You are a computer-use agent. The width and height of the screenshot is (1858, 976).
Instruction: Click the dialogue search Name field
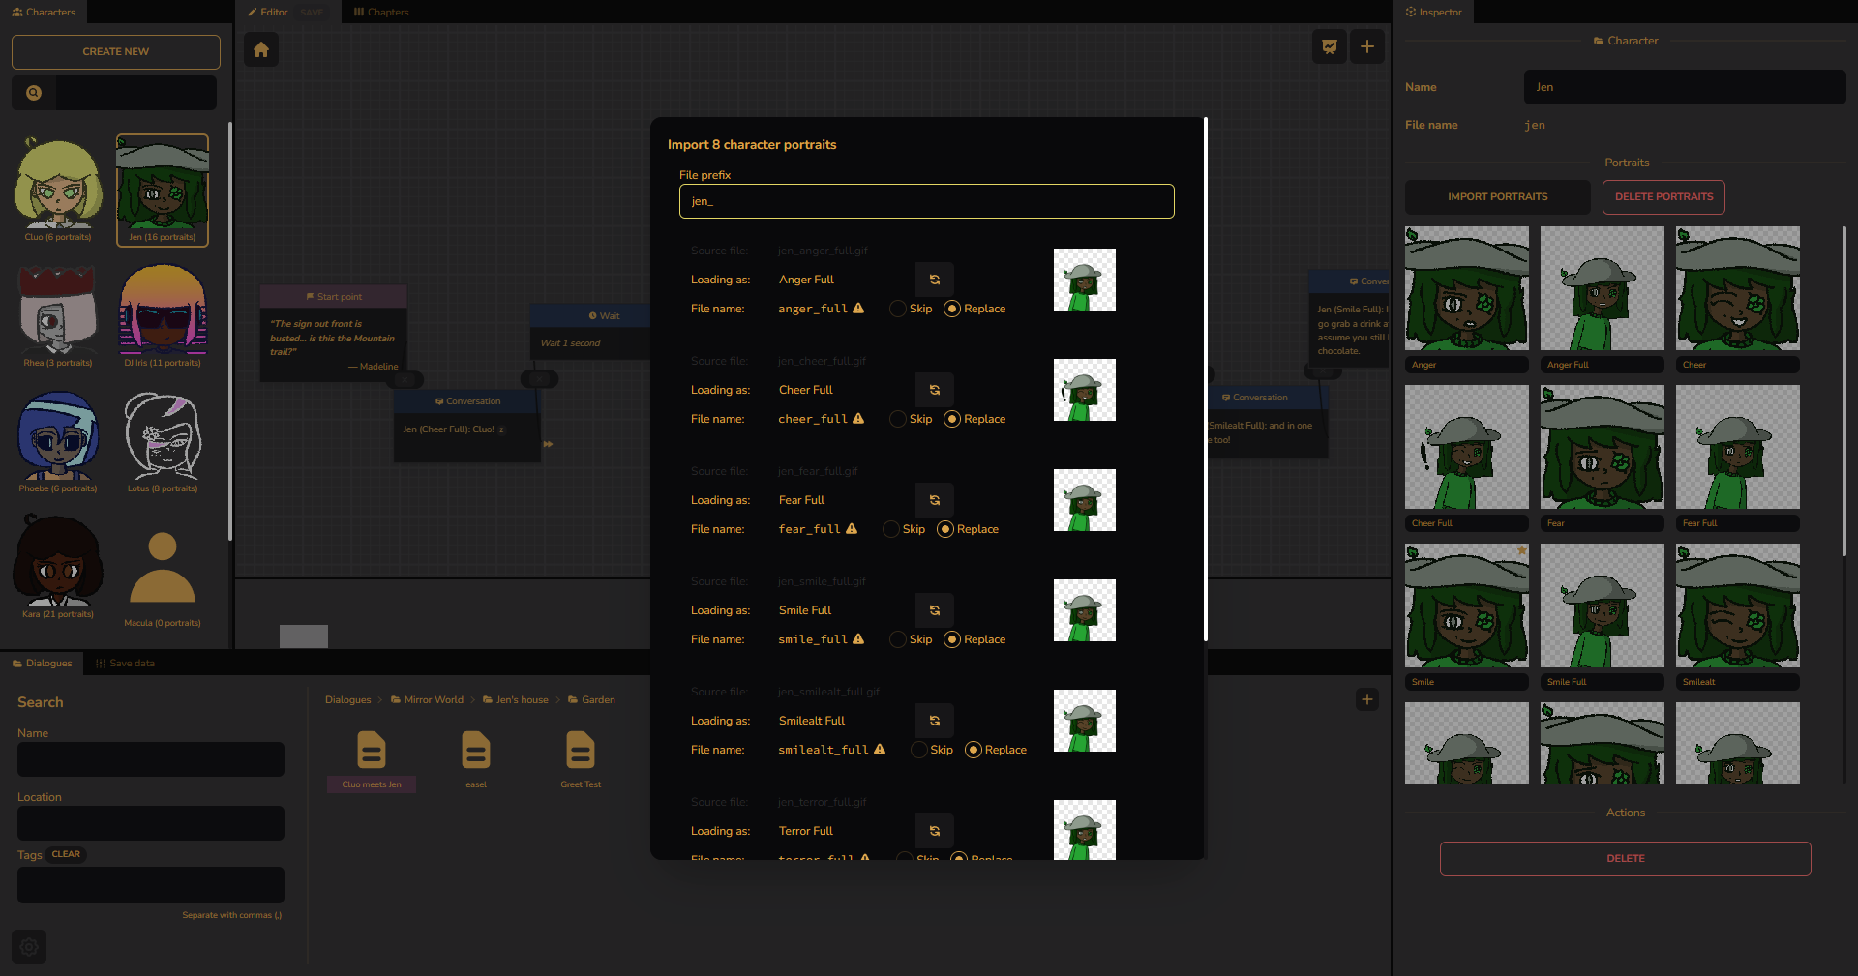coord(151,759)
